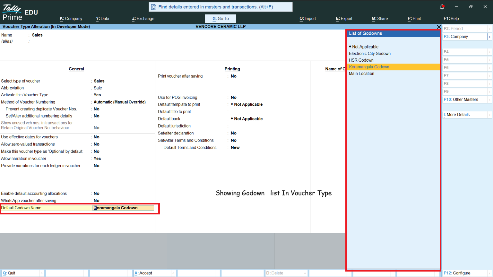The width and height of the screenshot is (493, 277).
Task: Click the voucher Name value Sales
Action: click(37, 35)
